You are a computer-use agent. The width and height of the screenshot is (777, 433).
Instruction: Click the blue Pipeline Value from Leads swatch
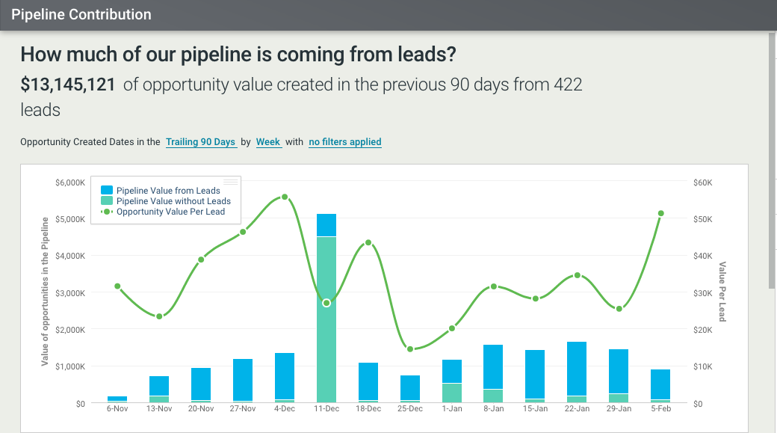click(106, 191)
